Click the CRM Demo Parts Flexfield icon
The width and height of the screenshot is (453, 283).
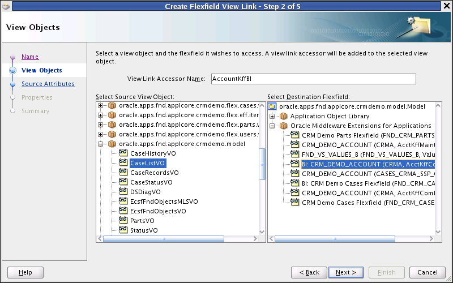[x=294, y=135]
